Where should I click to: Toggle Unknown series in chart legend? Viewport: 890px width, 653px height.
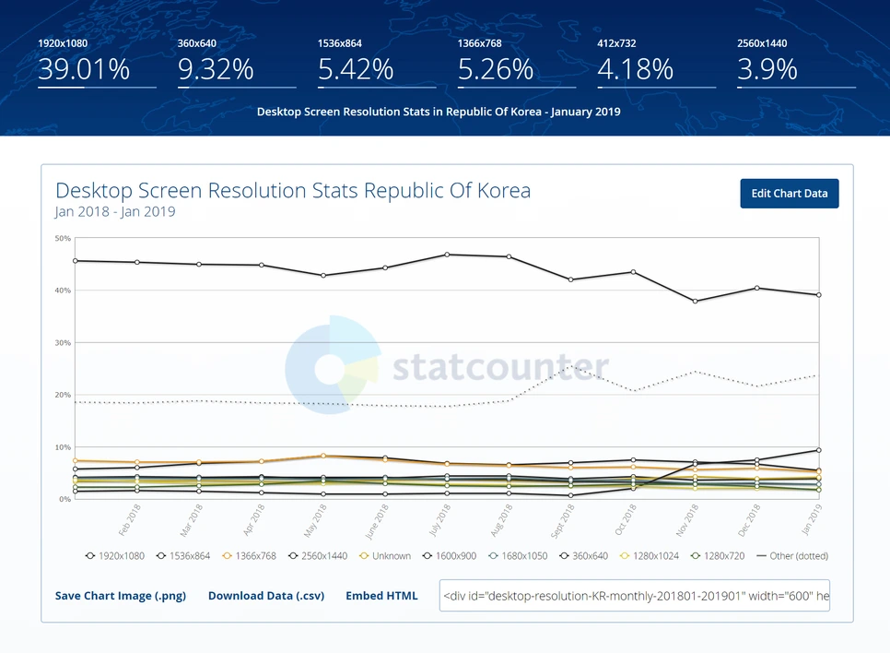click(385, 556)
